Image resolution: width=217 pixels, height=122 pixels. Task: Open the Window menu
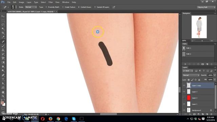tap(65, 2)
